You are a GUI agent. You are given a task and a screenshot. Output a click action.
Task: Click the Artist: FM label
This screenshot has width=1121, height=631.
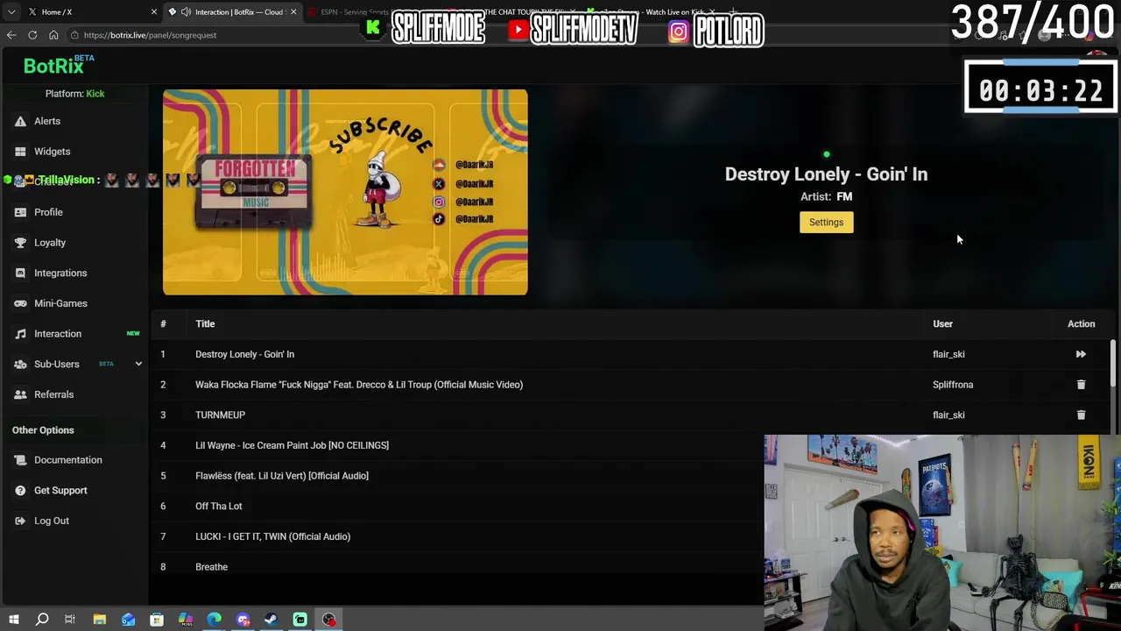coord(826,197)
